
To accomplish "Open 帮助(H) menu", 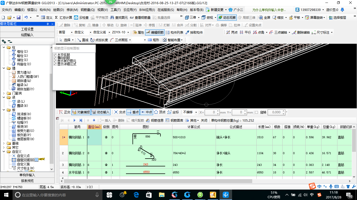I will [182, 10].
